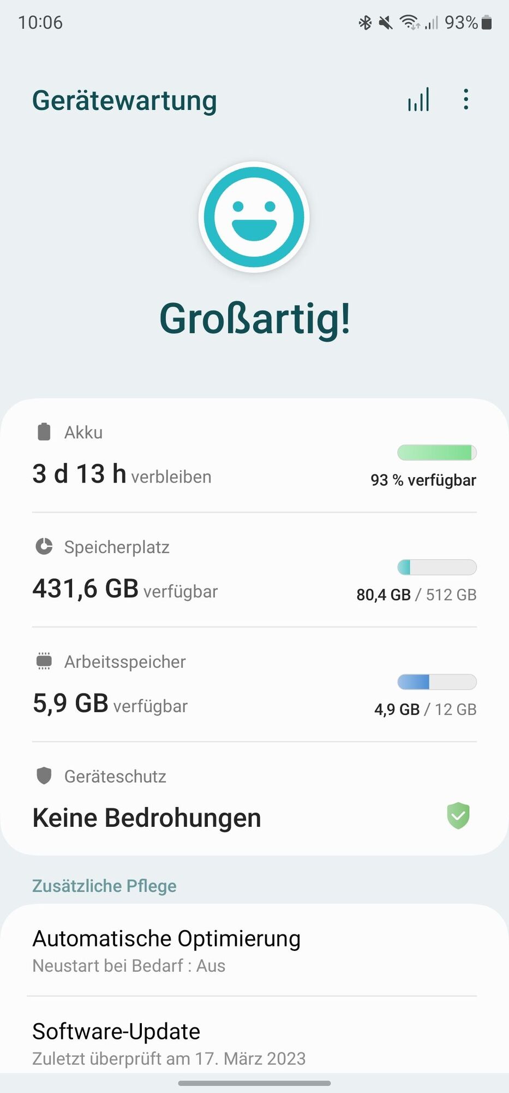This screenshot has width=509, height=1093.
Task: Open Akku 3 d 13 h verbleiben
Action: [254, 456]
